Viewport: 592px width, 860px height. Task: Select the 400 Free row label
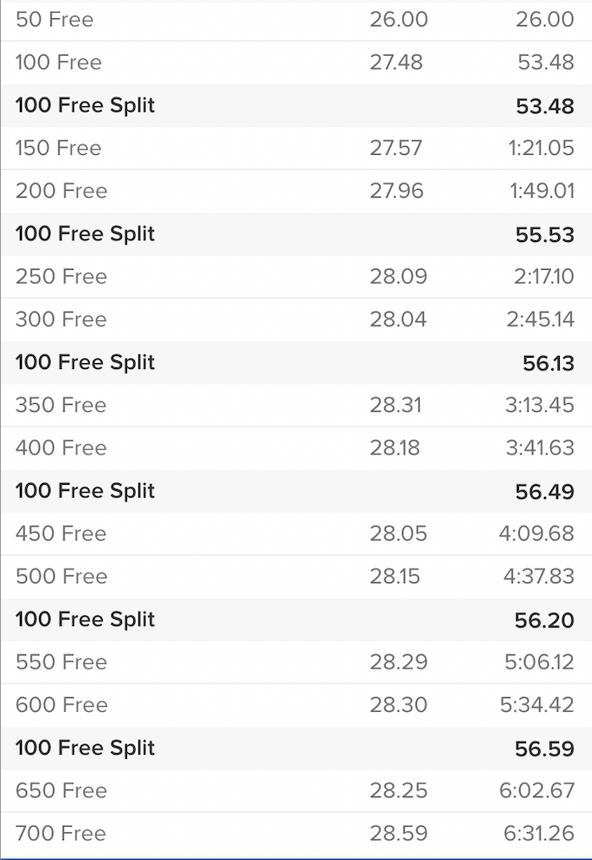[x=61, y=448]
